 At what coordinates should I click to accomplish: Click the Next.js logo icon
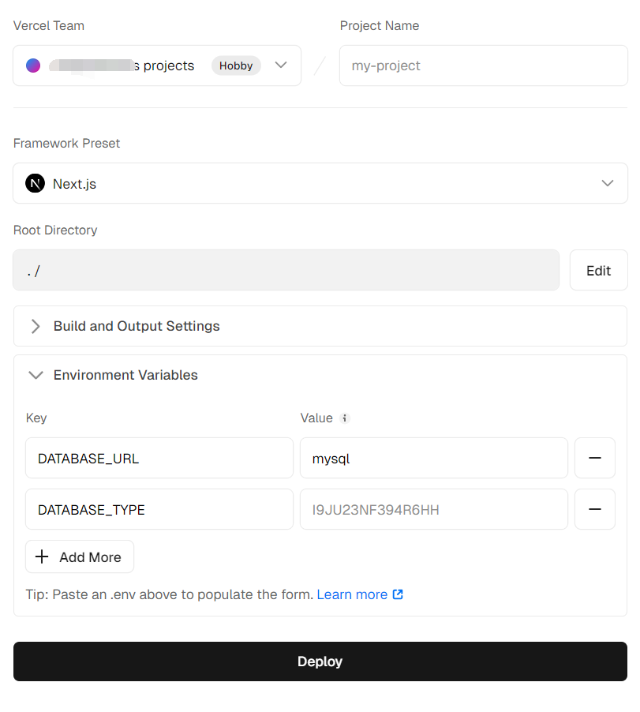pos(35,184)
